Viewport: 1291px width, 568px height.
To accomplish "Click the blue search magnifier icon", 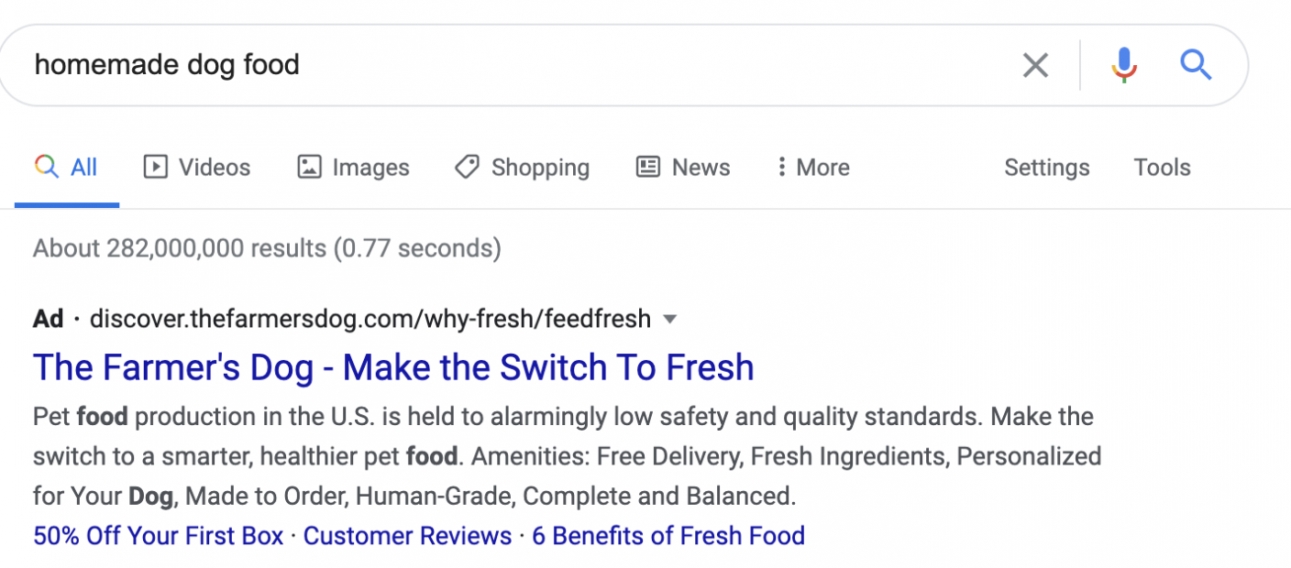I will 1196,64.
